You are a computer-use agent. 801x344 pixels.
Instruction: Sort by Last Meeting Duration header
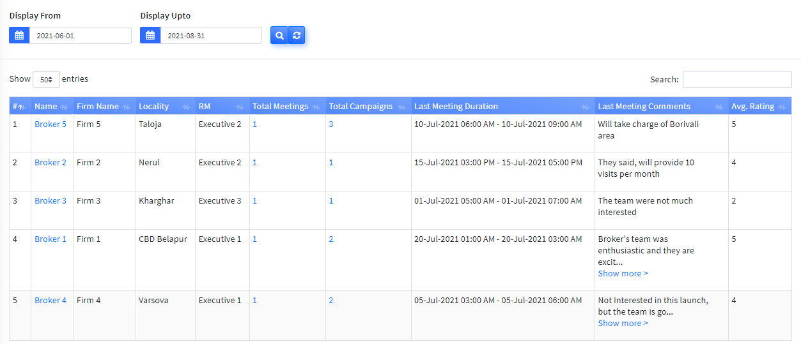pyautogui.click(x=456, y=107)
